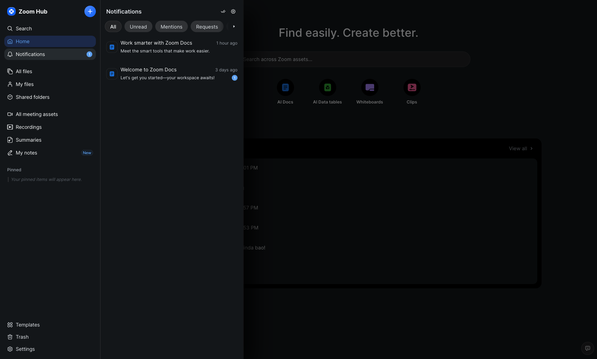Viewport: 597px width, 359px height.
Task: Create new AI Docs
Action: pos(285,92)
